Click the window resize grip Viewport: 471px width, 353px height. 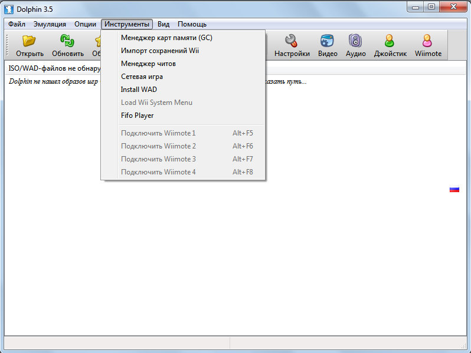463,346
